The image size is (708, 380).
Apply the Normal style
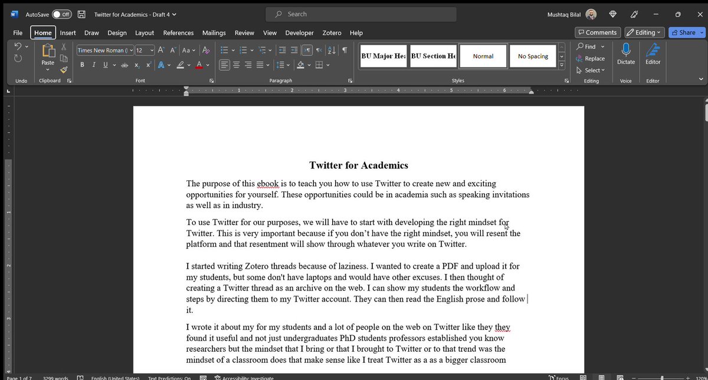(x=483, y=56)
